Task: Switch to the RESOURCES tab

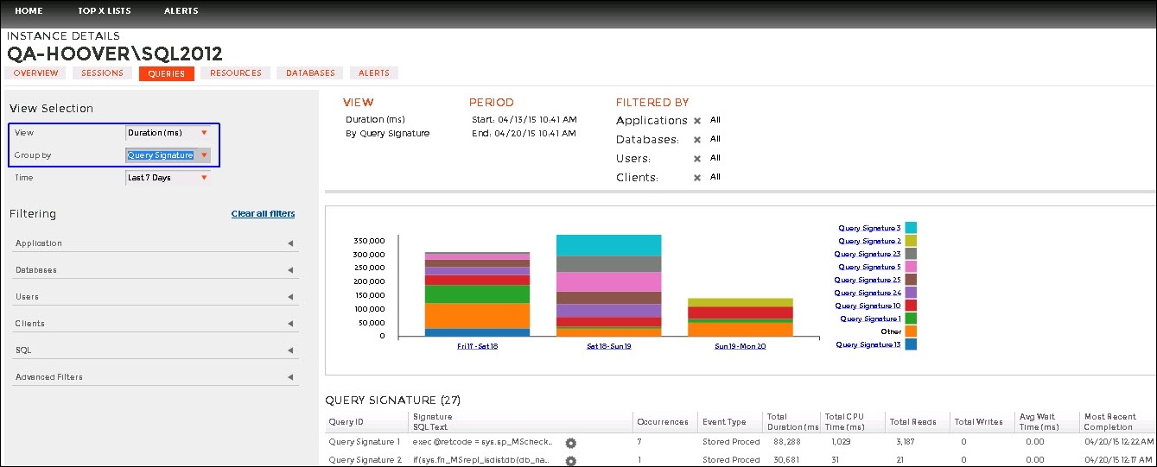Action: tap(236, 73)
